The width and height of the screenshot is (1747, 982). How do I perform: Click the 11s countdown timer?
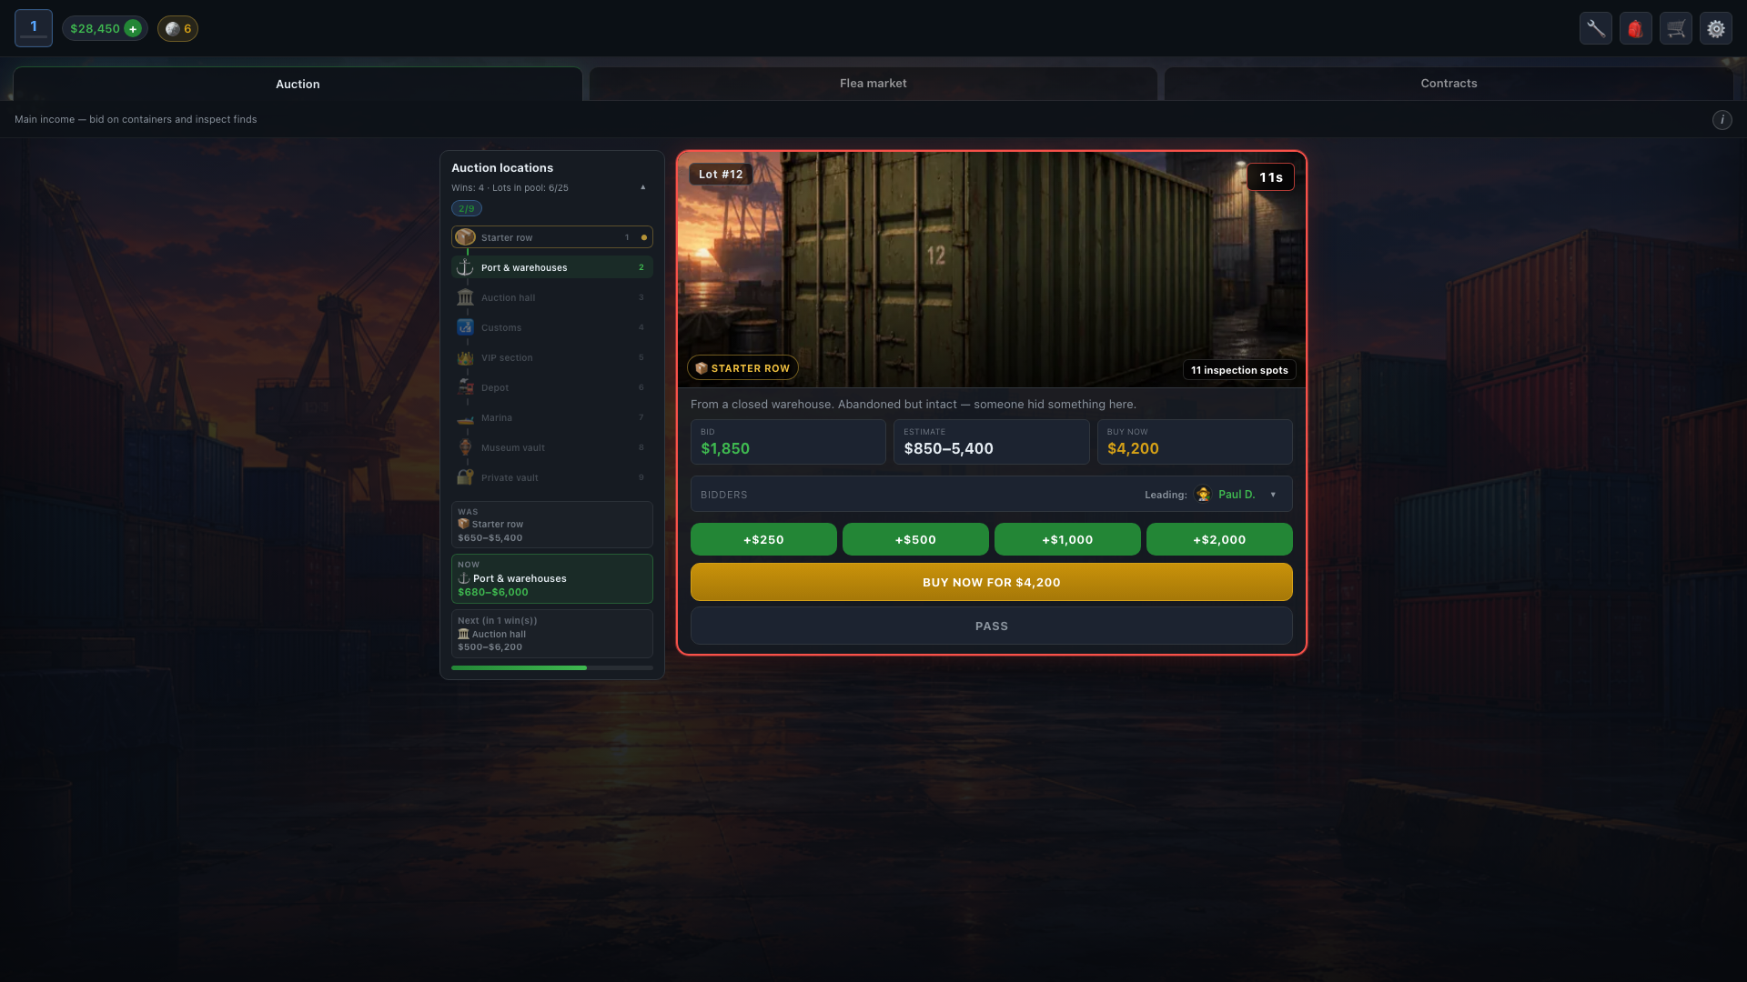[x=1271, y=177]
